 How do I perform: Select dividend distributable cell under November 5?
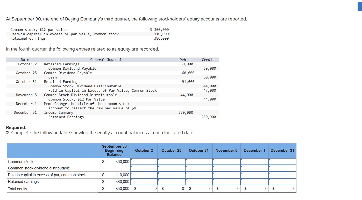point(226,168)
